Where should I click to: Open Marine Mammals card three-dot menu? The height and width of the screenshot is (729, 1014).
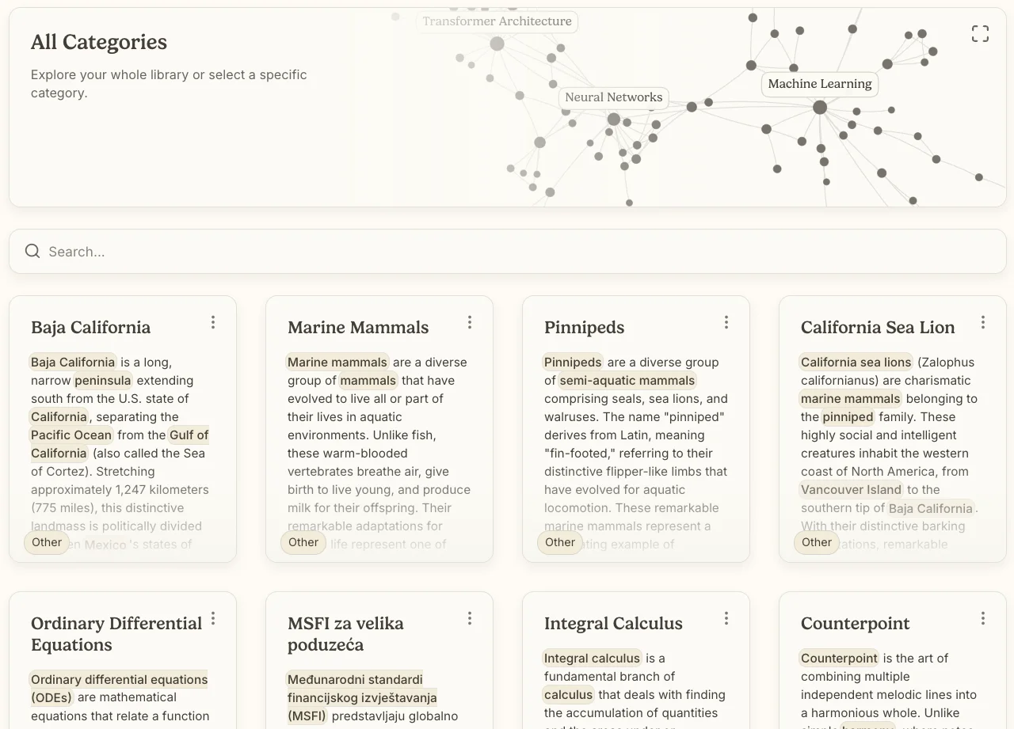point(470,322)
